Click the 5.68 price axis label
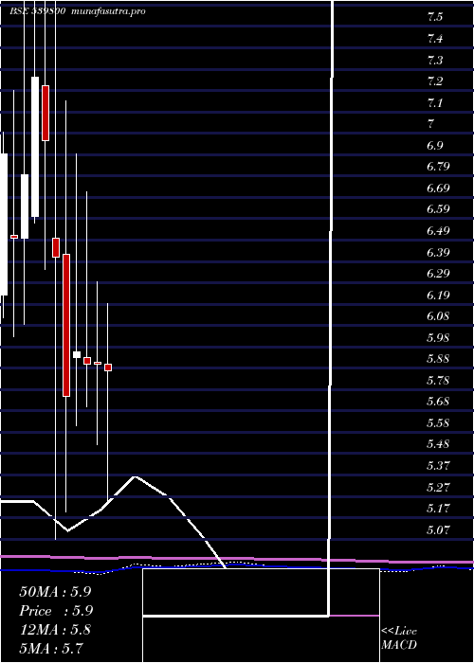The width and height of the screenshot is (474, 663). 438,402
